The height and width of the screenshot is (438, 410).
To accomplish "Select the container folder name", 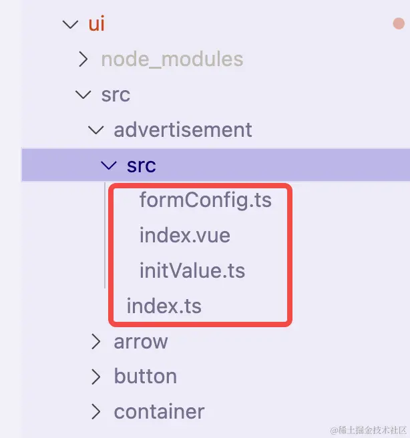I will tap(159, 411).
